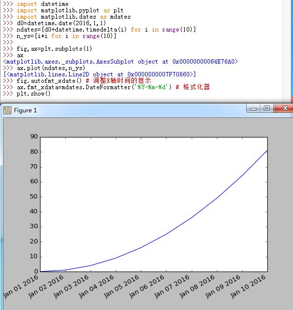This screenshot has width=293, height=310.
Task: Click the Jan 10 2016 x-axis label
Action: click(248, 286)
